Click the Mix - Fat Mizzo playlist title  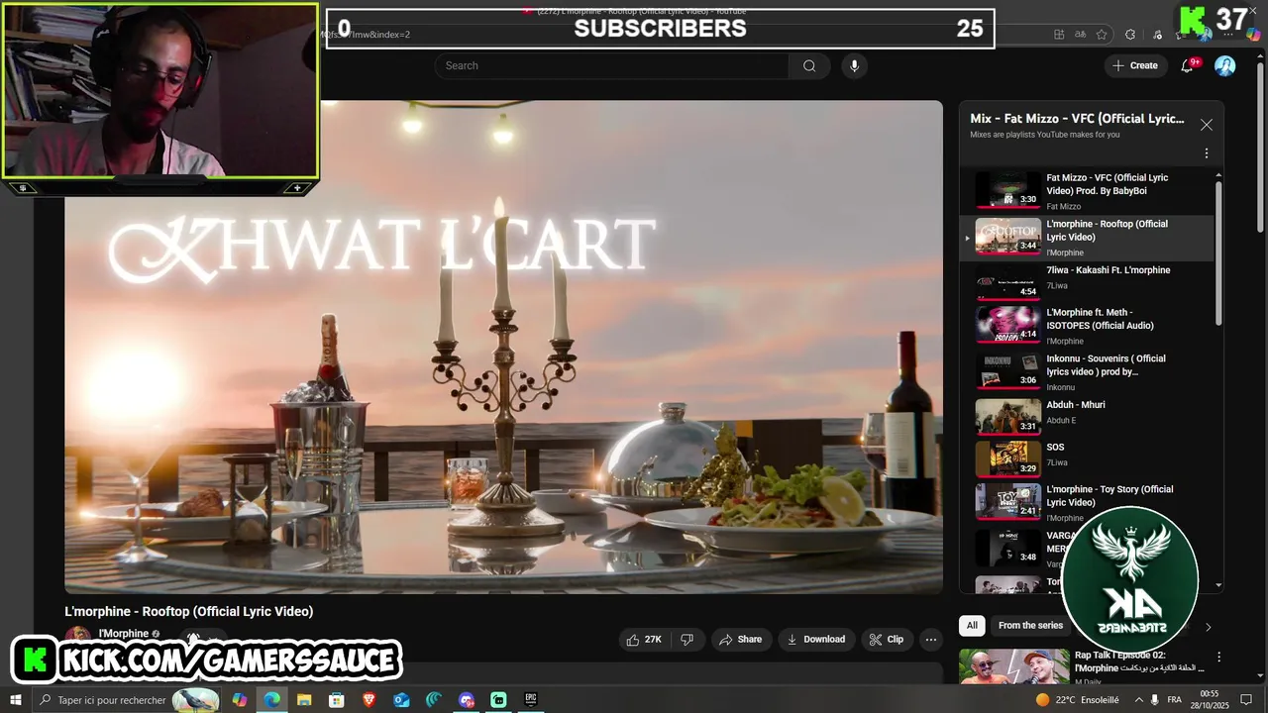[1077, 119]
